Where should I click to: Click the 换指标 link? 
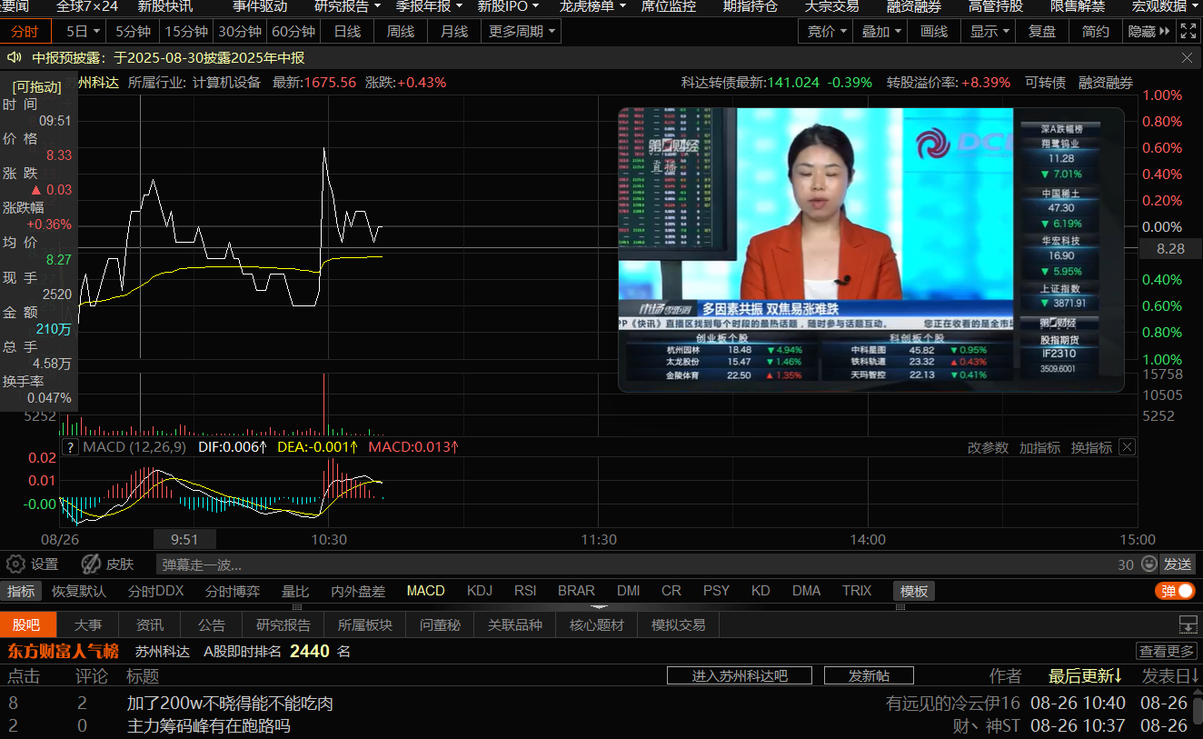point(1091,447)
